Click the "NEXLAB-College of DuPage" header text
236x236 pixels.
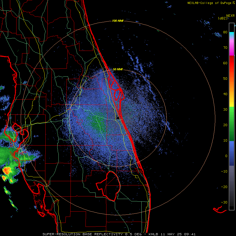(x=209, y=3)
